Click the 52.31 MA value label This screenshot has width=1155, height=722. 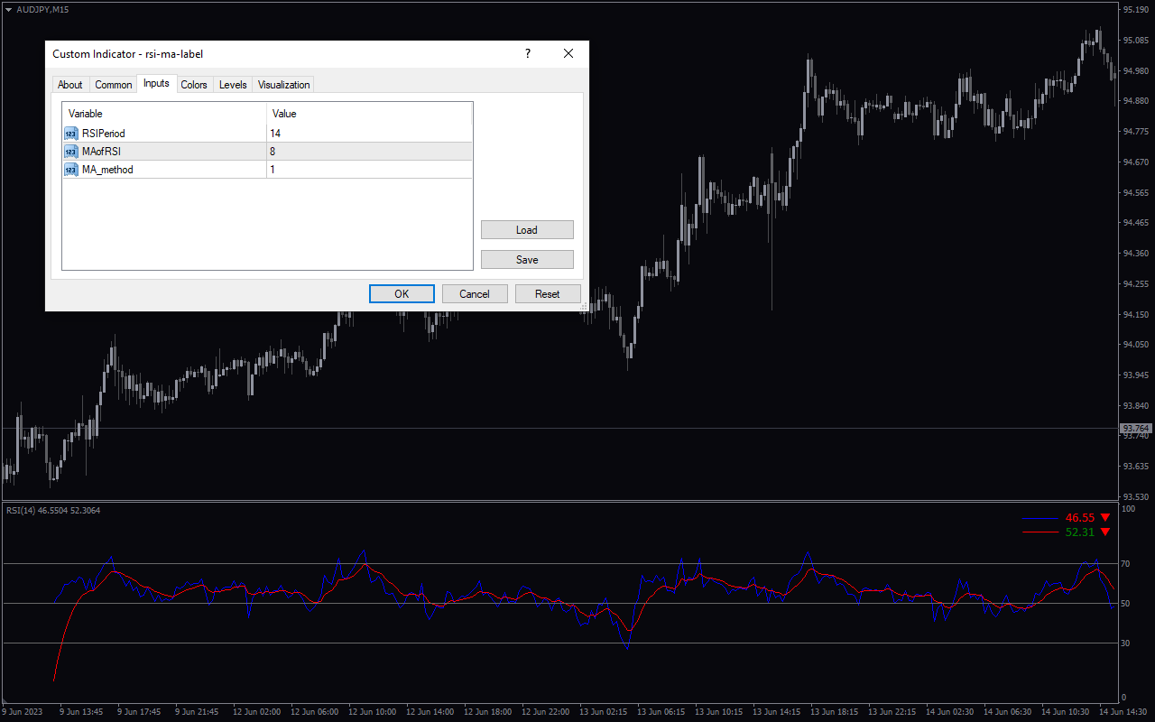tap(1080, 532)
